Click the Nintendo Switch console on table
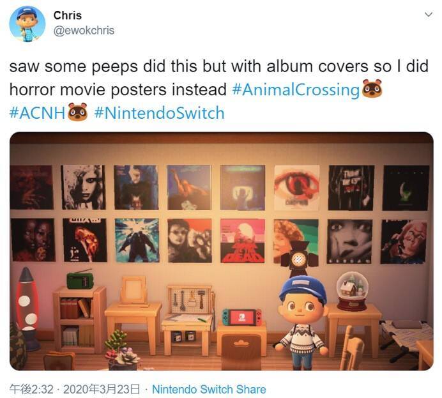The image size is (442, 398). [242, 317]
